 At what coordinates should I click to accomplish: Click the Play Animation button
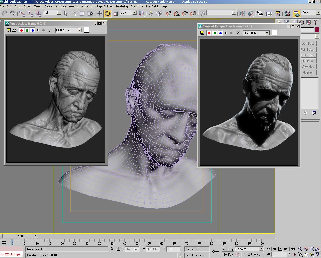pos(280,249)
